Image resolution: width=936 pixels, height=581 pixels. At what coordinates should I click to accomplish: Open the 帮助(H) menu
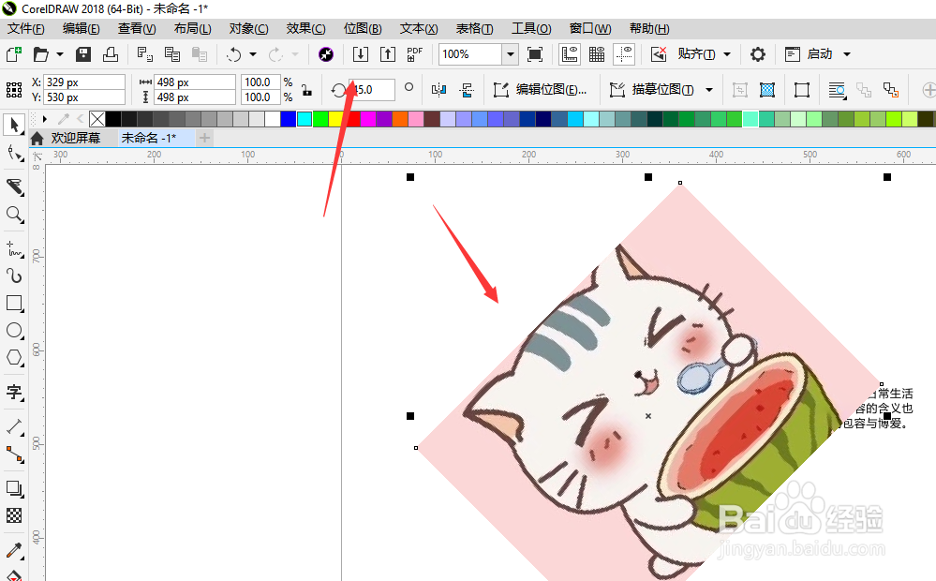649,29
